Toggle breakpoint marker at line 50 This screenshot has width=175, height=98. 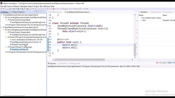(x=48, y=48)
